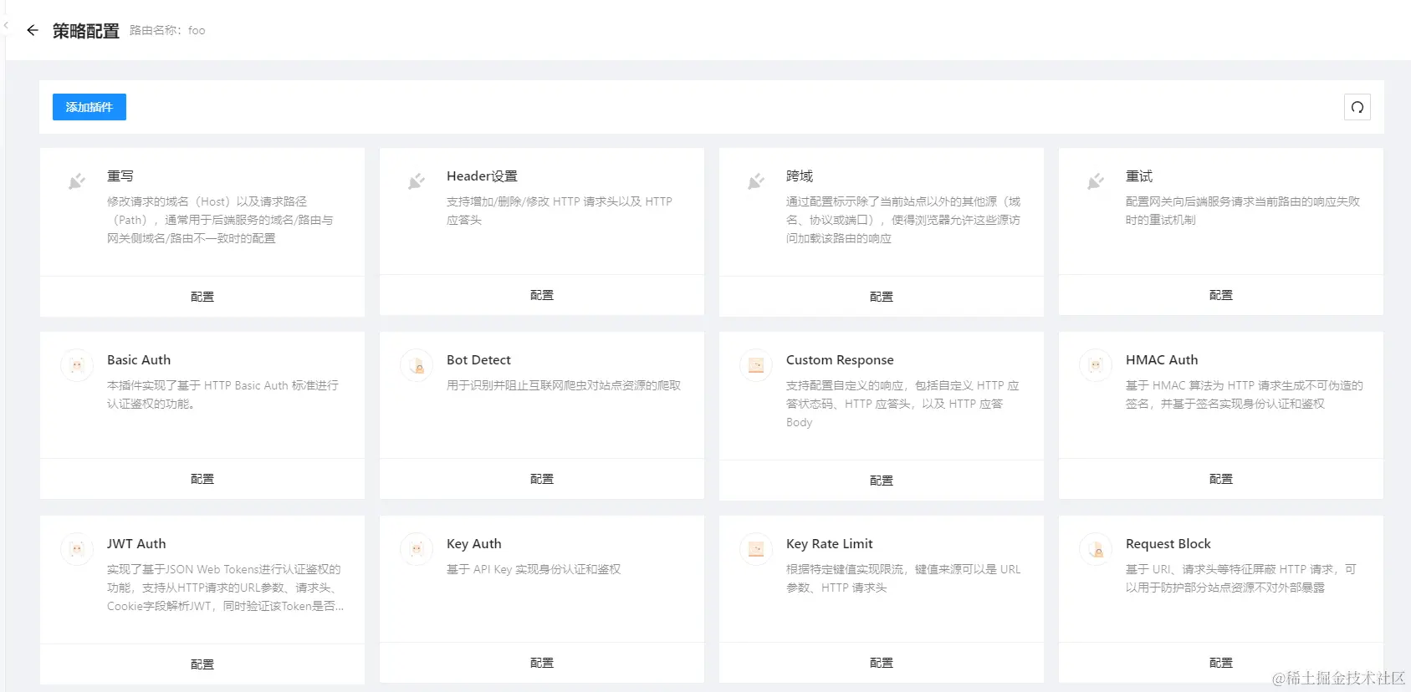Configure the Request Block plugin

(1221, 663)
